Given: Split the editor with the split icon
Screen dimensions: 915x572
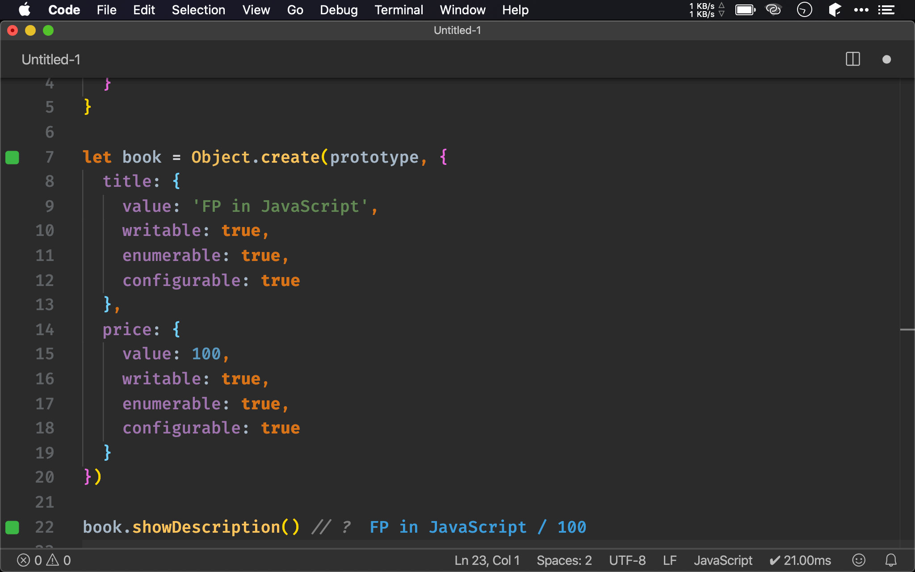Looking at the screenshot, I should (x=853, y=59).
